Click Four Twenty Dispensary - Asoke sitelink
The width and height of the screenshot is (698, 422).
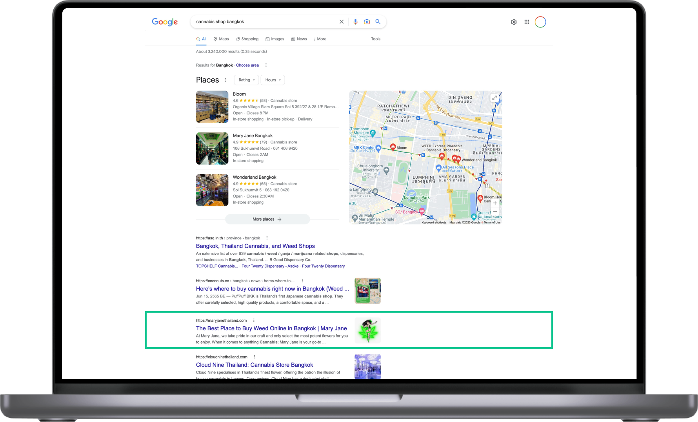(270, 266)
